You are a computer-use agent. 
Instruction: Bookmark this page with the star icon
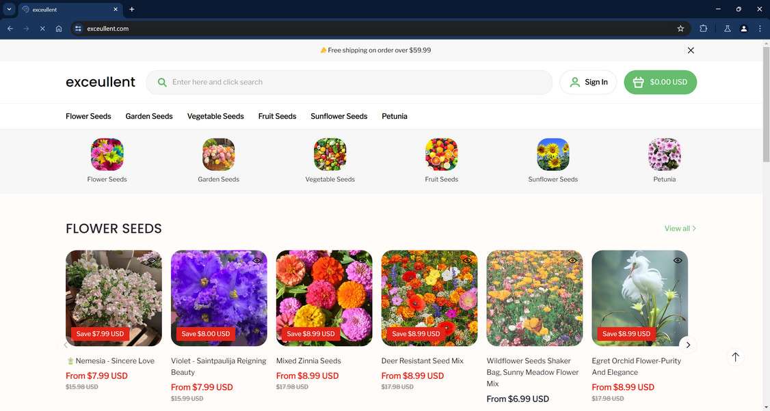pos(680,29)
